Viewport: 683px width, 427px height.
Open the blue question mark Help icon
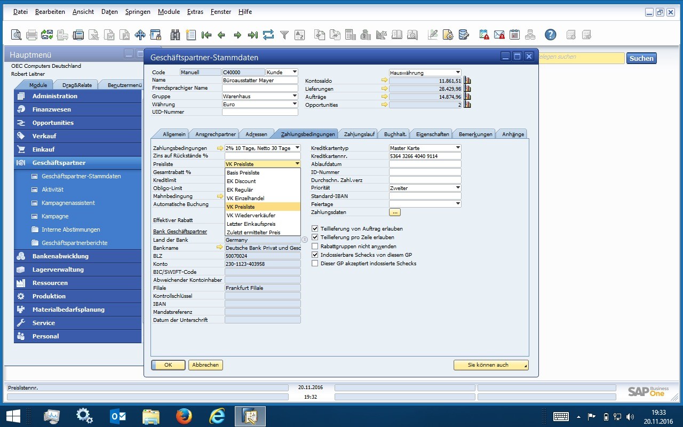(550, 35)
